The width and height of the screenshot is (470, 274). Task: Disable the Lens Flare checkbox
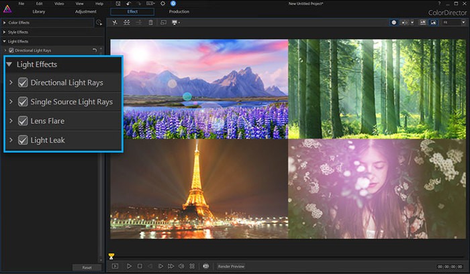(x=23, y=121)
